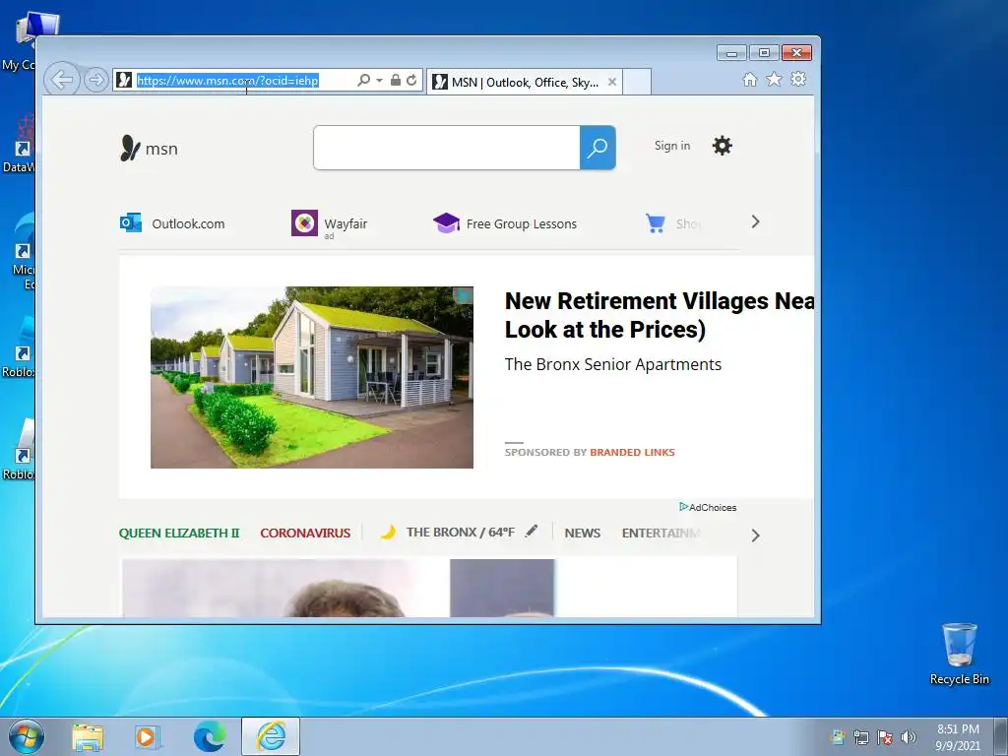The image size is (1008, 756).
Task: Open the NEWS category
Action: [x=583, y=533]
